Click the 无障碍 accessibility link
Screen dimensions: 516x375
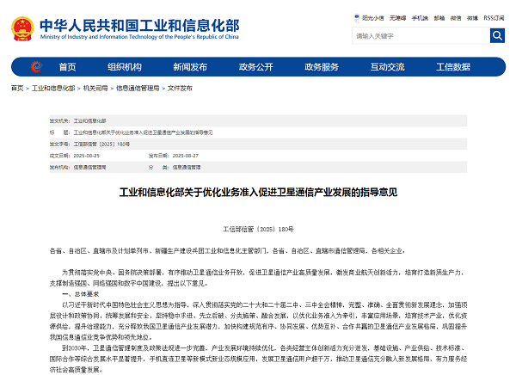397,18
